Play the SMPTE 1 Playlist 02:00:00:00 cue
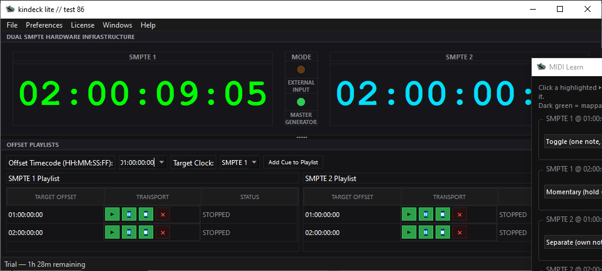The height and width of the screenshot is (271, 602). [112, 232]
